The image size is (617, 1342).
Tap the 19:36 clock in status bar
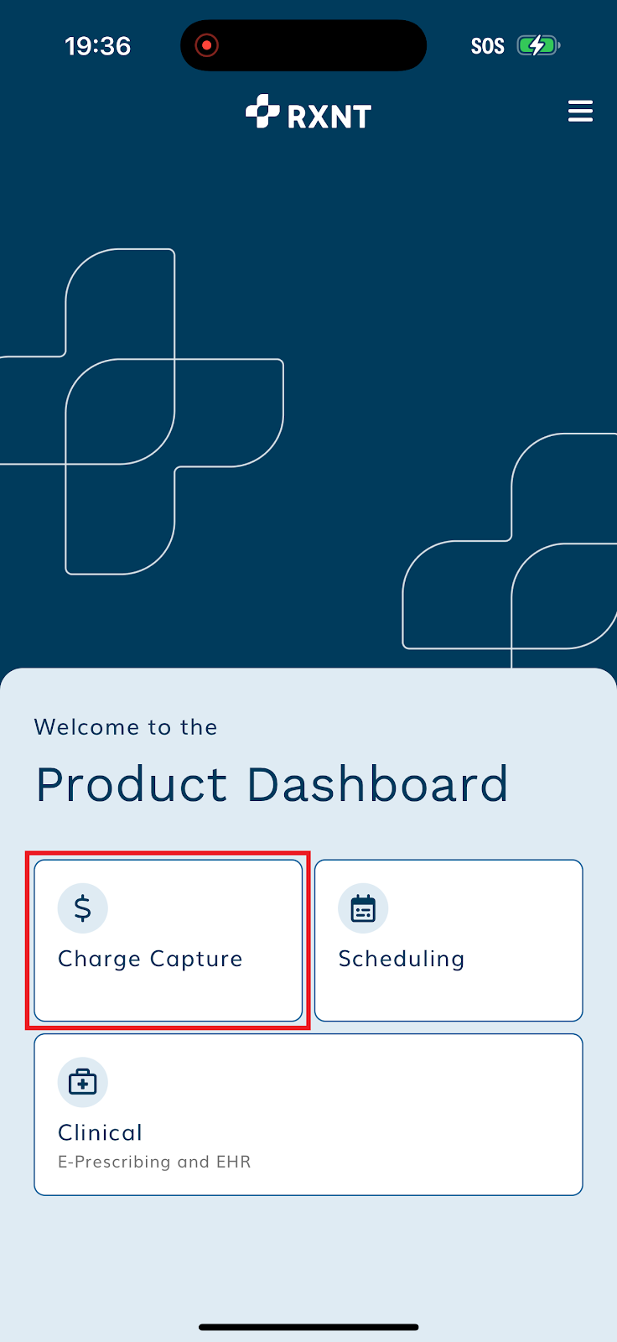pyautogui.click(x=98, y=45)
